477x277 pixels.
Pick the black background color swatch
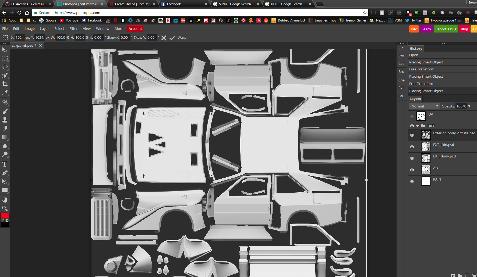pos(5,225)
